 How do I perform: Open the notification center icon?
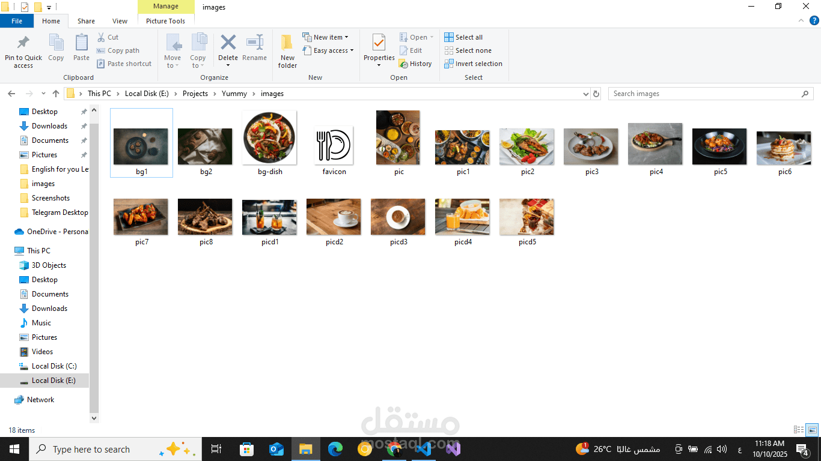click(x=802, y=449)
